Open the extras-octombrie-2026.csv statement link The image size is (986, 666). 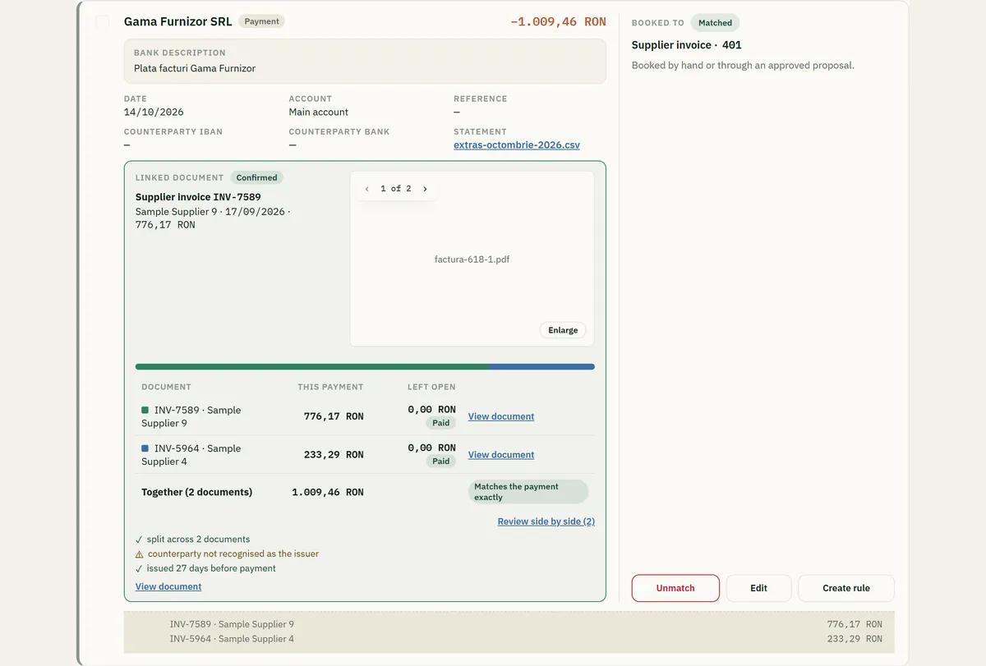pyautogui.click(x=517, y=145)
